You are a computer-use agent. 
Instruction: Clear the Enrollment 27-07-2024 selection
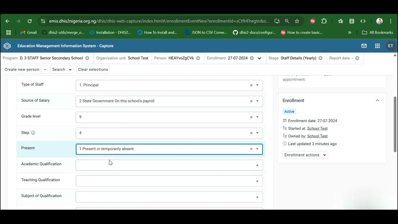tap(252, 58)
